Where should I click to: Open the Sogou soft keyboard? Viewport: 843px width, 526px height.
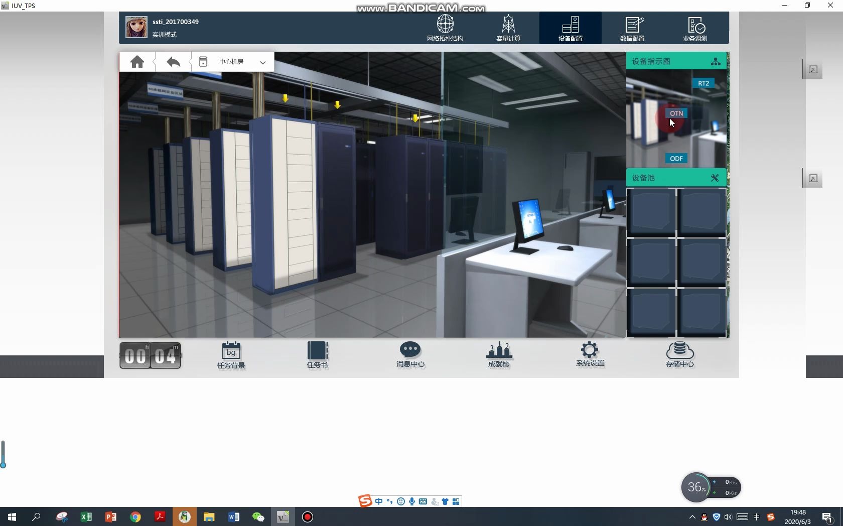(x=423, y=501)
